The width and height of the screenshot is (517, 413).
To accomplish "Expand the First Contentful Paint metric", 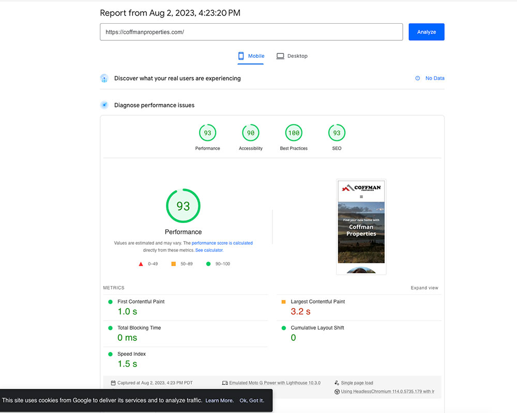I will (x=141, y=301).
